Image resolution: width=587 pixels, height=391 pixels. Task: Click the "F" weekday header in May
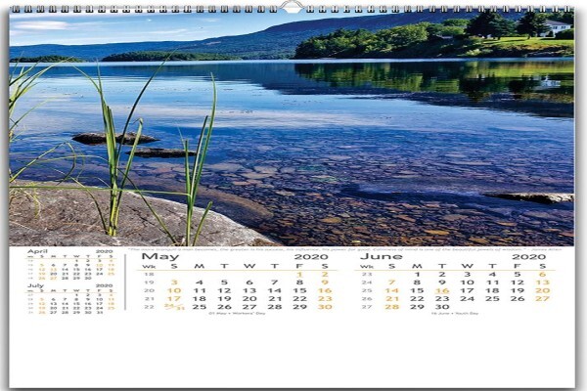pos(299,267)
